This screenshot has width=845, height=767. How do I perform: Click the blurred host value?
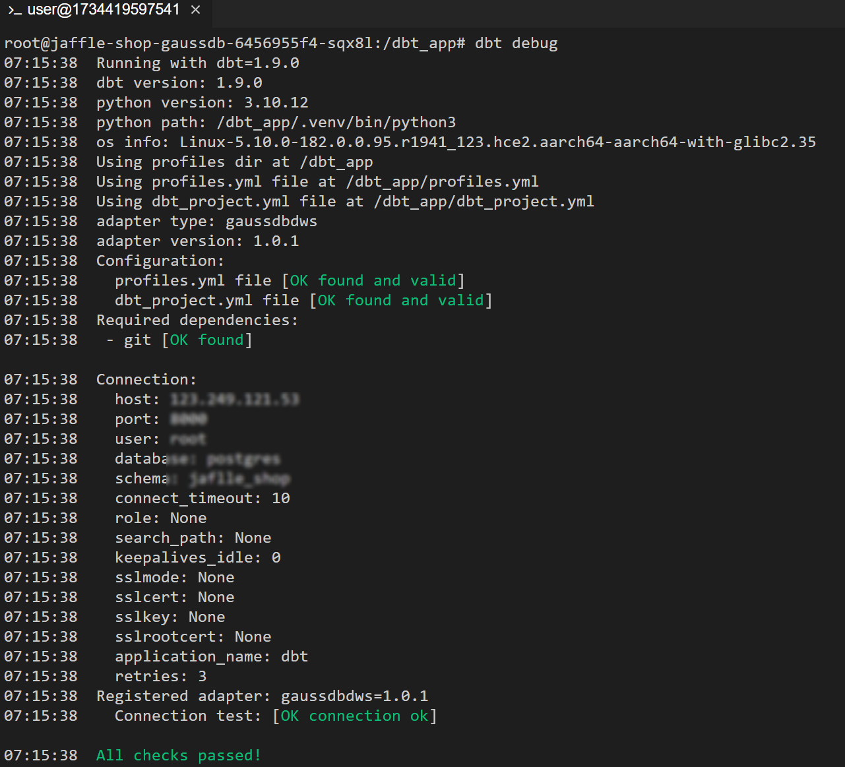pos(234,400)
